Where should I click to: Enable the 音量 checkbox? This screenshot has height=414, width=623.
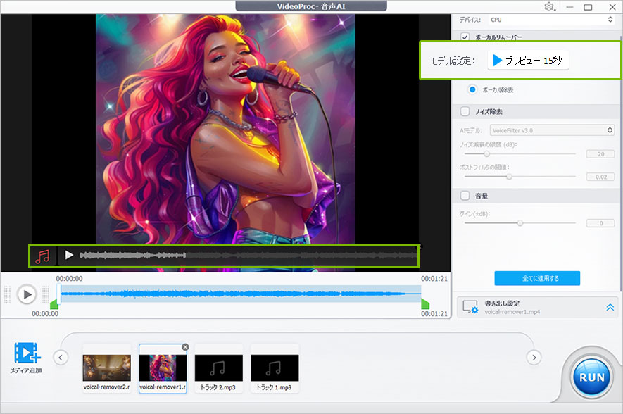pyautogui.click(x=465, y=196)
